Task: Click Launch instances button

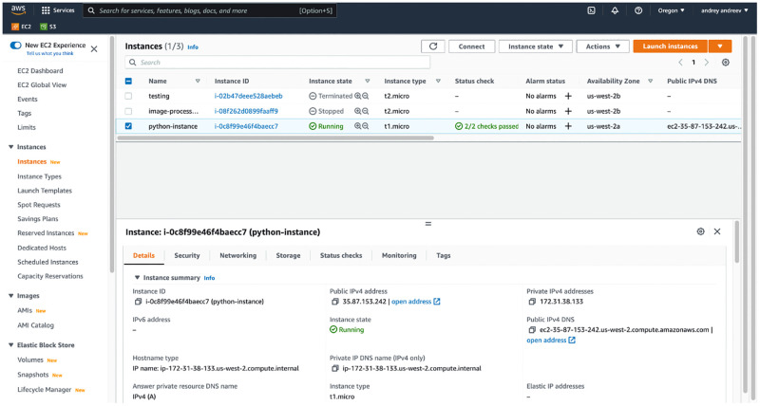Action: pyautogui.click(x=670, y=46)
